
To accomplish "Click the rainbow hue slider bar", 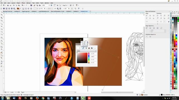I will pos(89,58).
